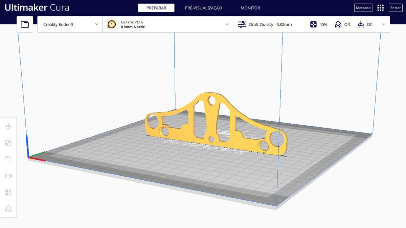Switch to the Pré-visualização tab

tap(203, 8)
